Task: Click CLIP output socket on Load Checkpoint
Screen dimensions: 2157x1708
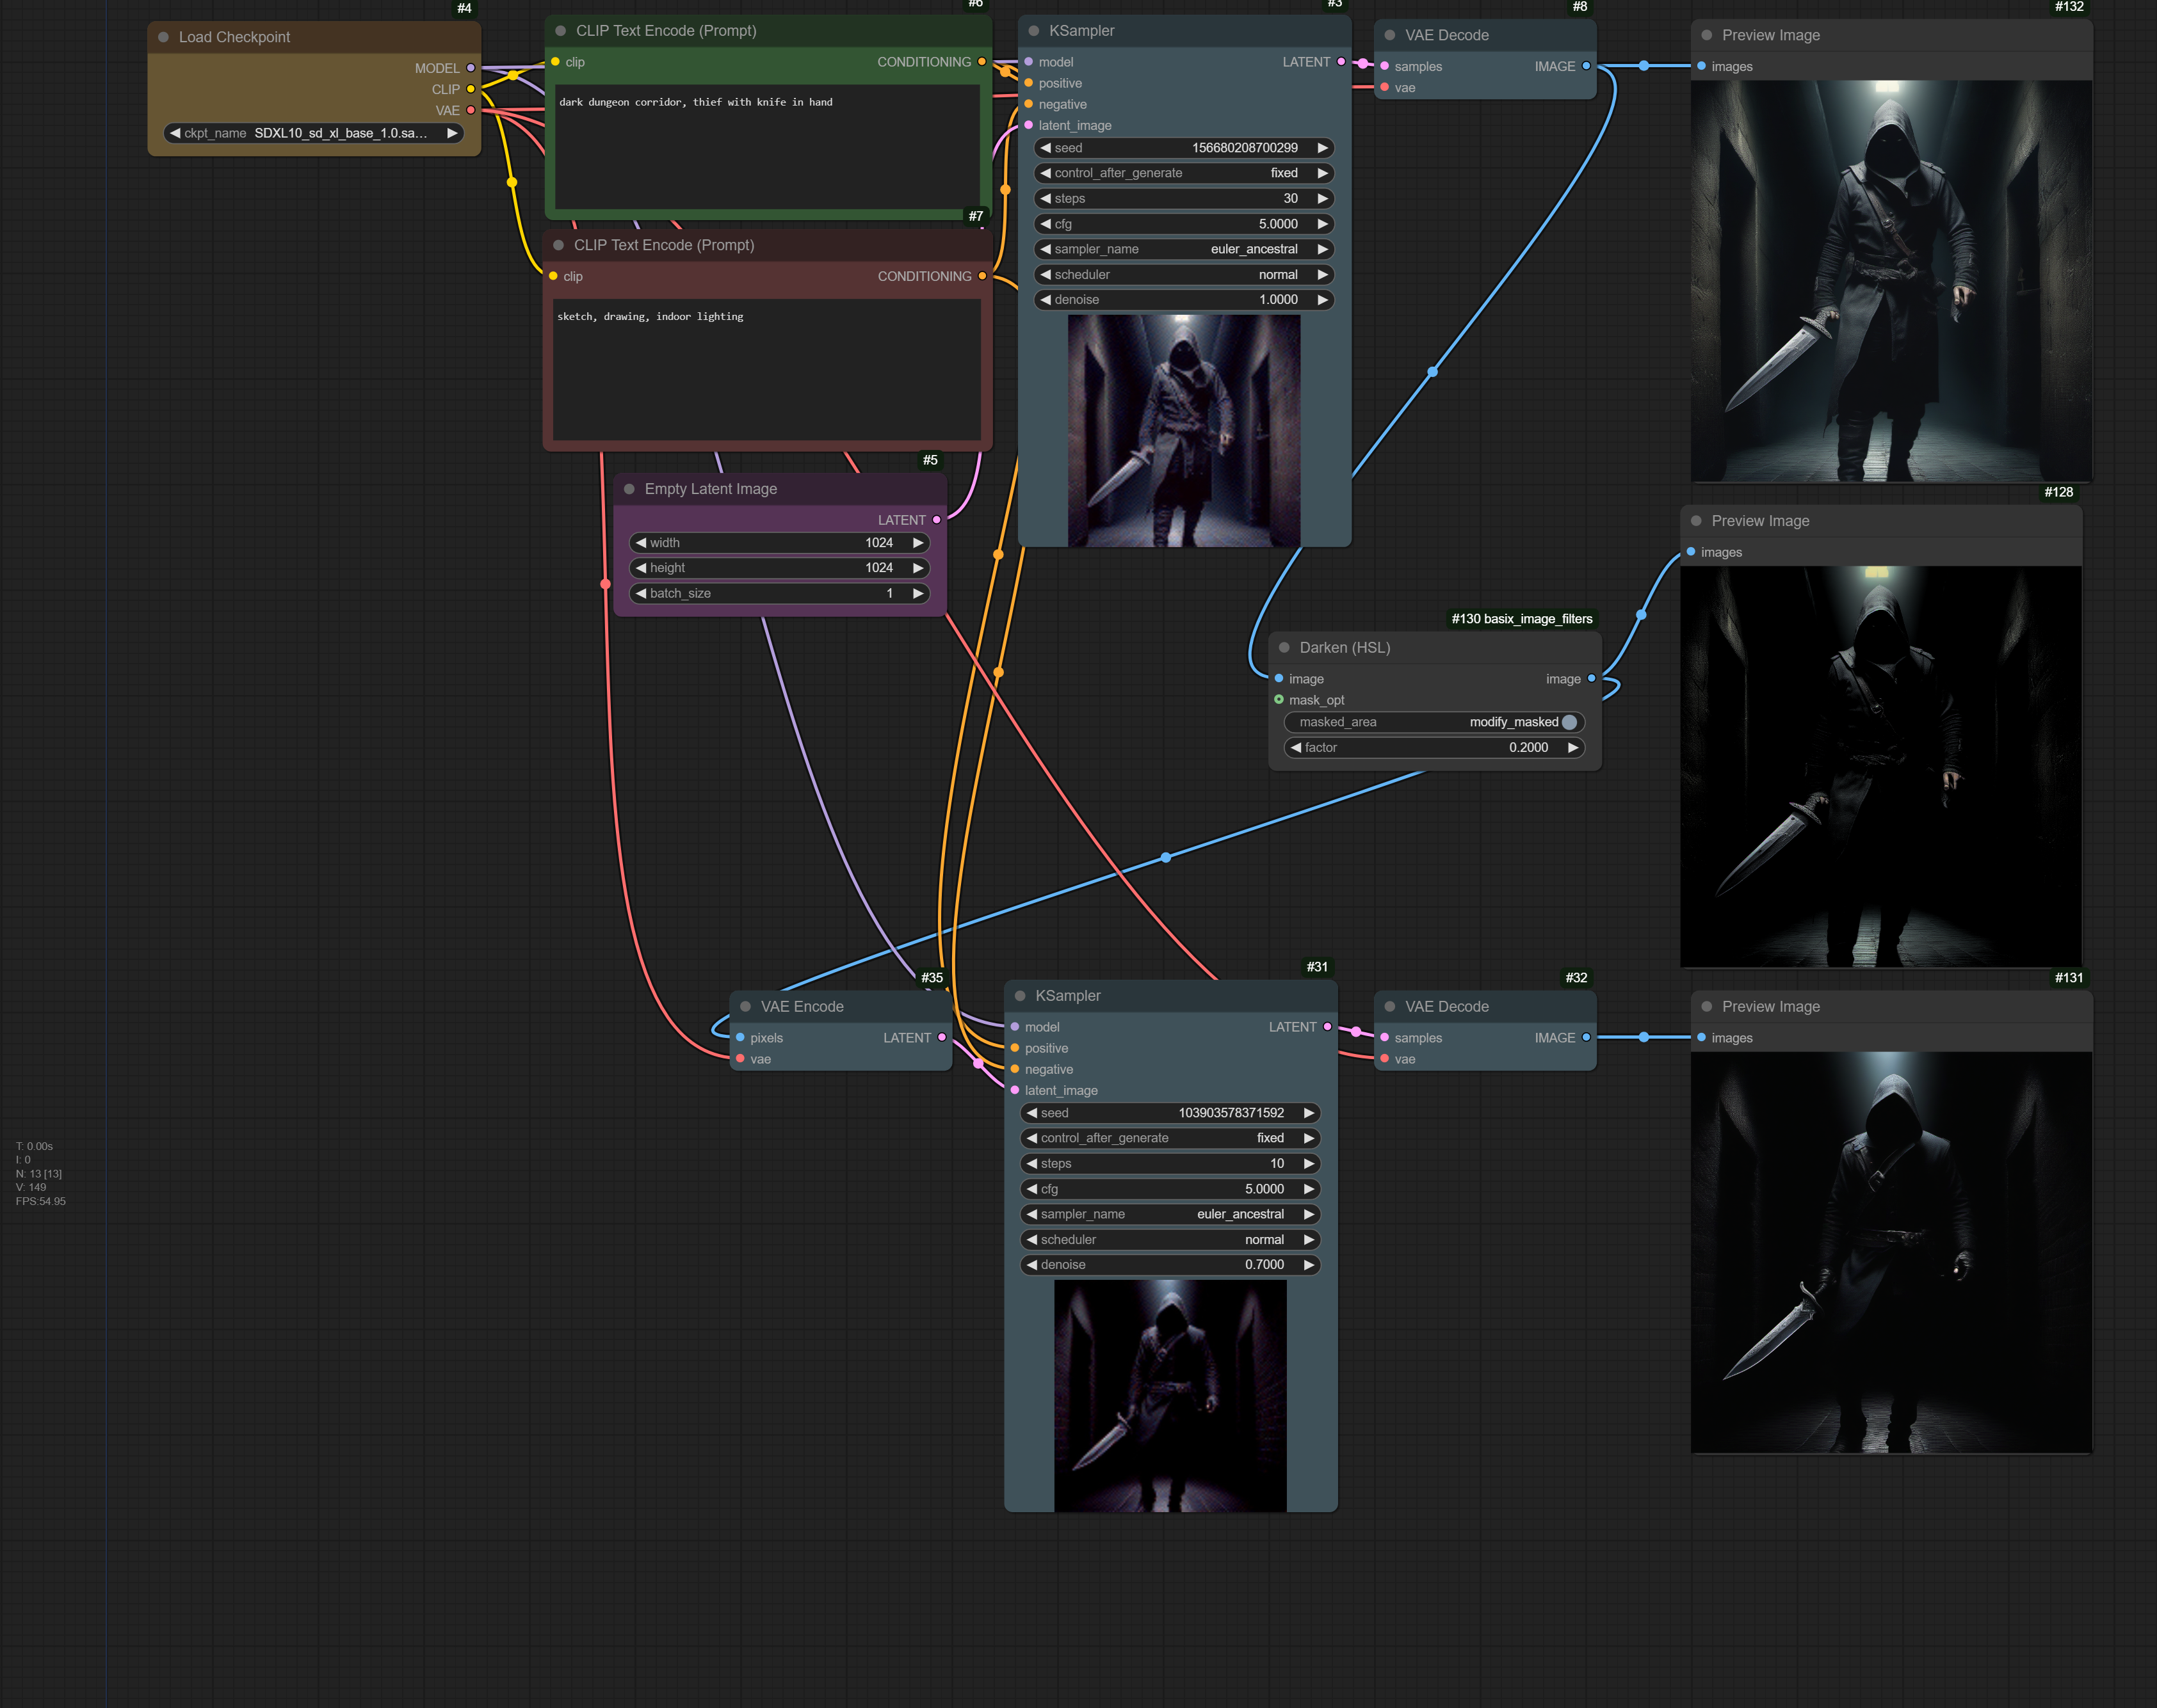Action: [x=470, y=89]
